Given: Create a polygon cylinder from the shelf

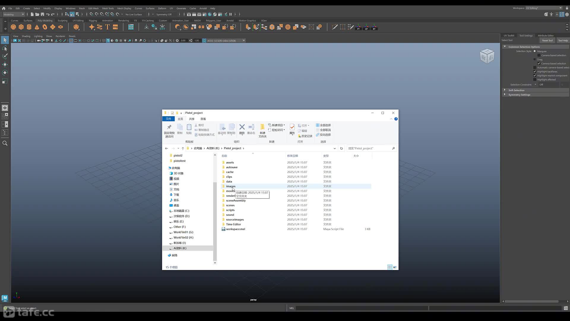Looking at the screenshot, I should 29,27.
